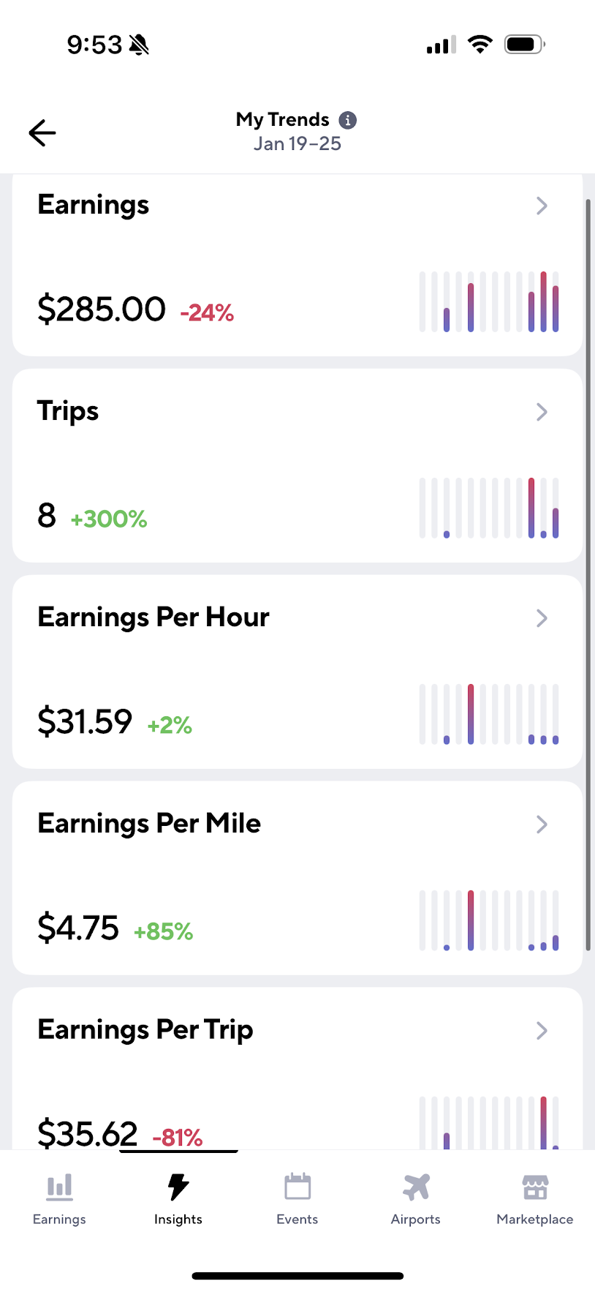Viewport: 595px width, 1292px height.
Task: Switch to the Events tab label
Action: click(x=297, y=1220)
